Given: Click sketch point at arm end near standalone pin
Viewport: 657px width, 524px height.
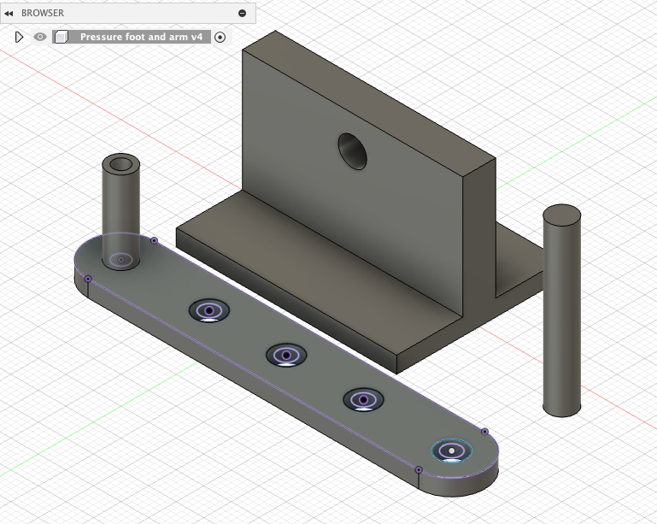Looking at the screenshot, I should point(484,432).
